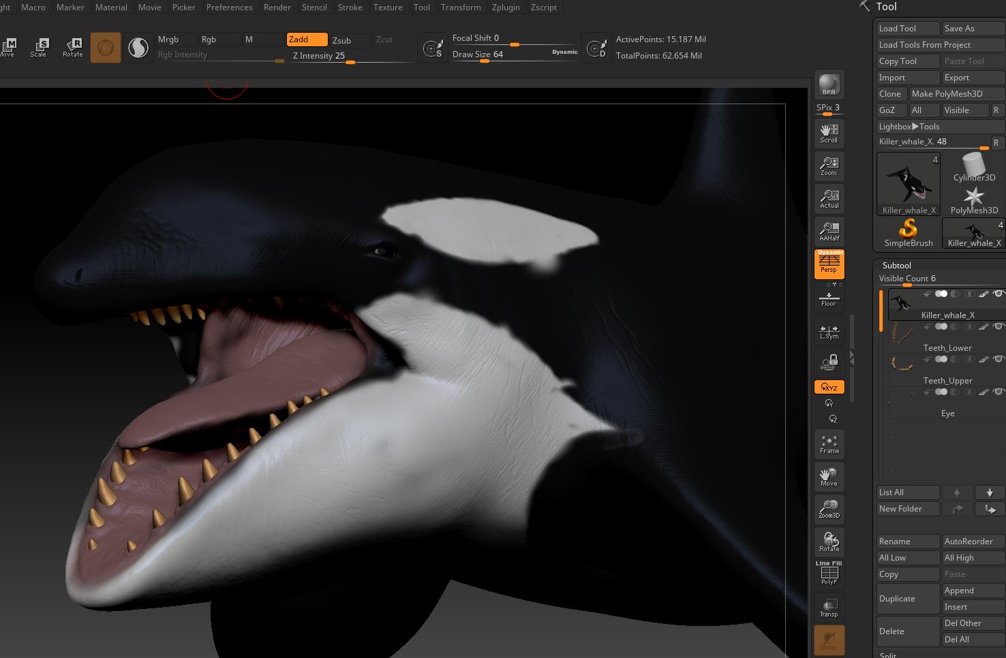Select the Cylinder3D tool thumbnail
The height and width of the screenshot is (658, 1006).
pos(973,168)
